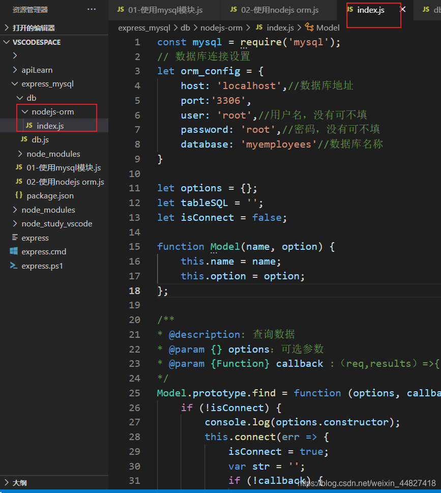Viewport: 441px width, 493px height.
Task: Click express_mysql in the breadcrumb
Action: click(144, 27)
